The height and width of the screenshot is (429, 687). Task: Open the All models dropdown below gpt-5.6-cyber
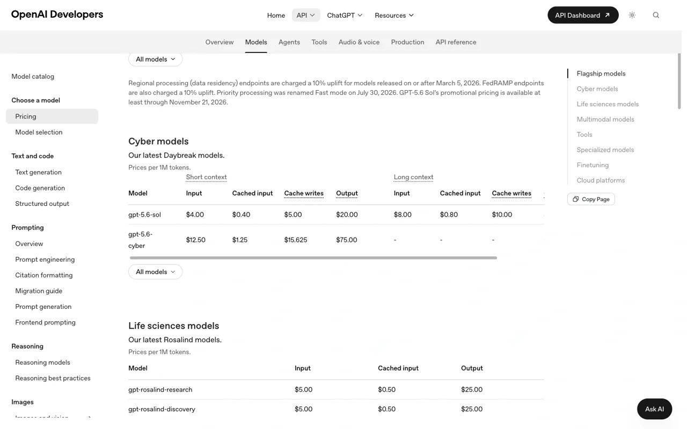point(156,272)
